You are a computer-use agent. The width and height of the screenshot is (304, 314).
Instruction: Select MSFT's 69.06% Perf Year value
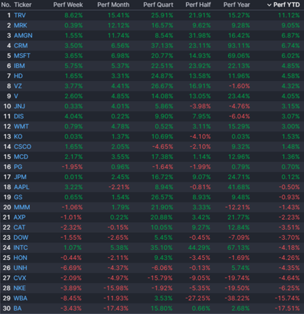[239, 56]
